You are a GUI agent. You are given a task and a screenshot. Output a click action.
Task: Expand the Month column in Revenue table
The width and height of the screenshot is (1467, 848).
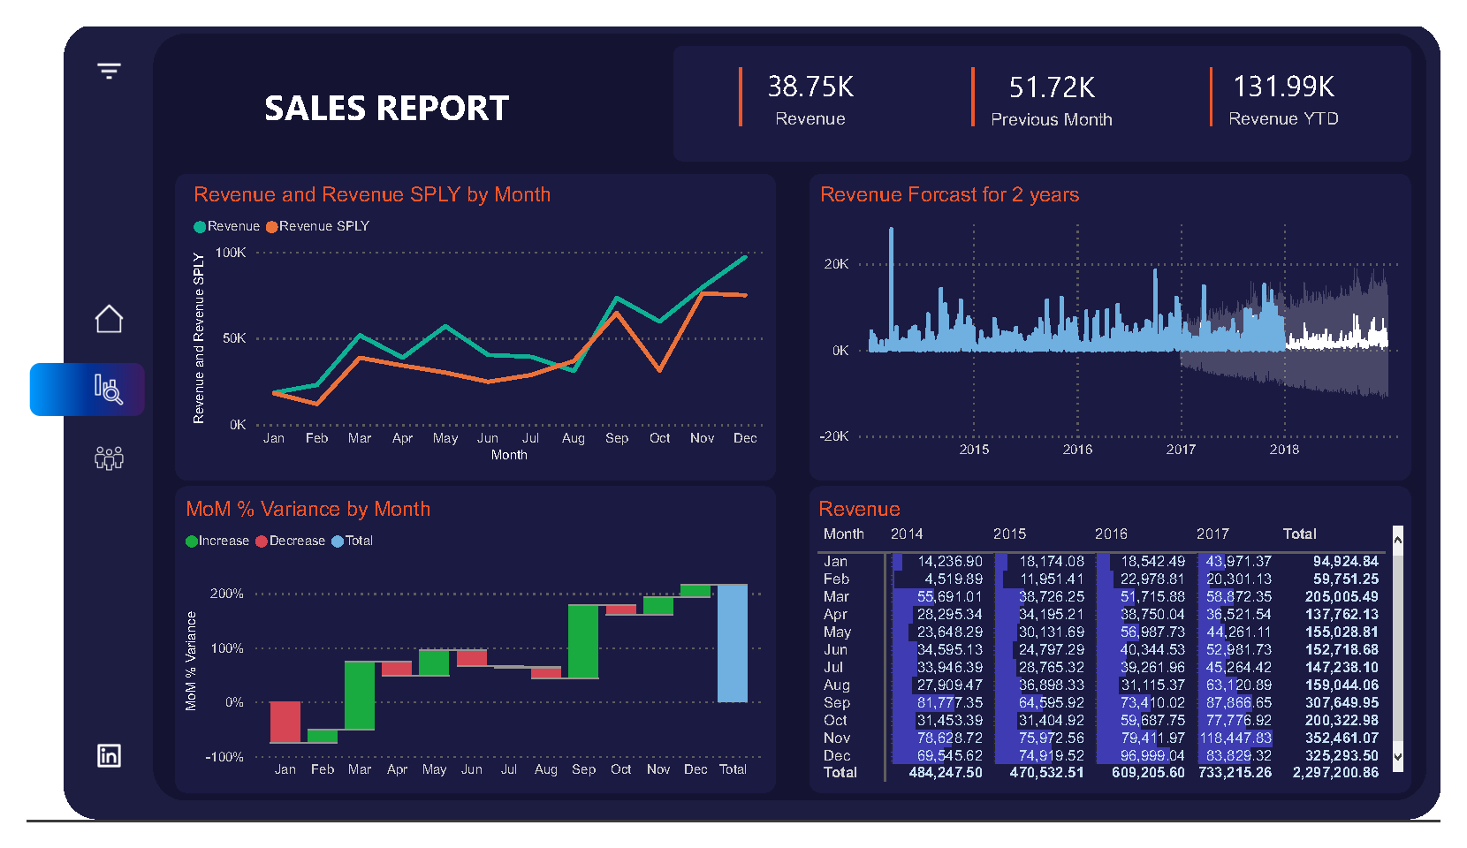(844, 534)
